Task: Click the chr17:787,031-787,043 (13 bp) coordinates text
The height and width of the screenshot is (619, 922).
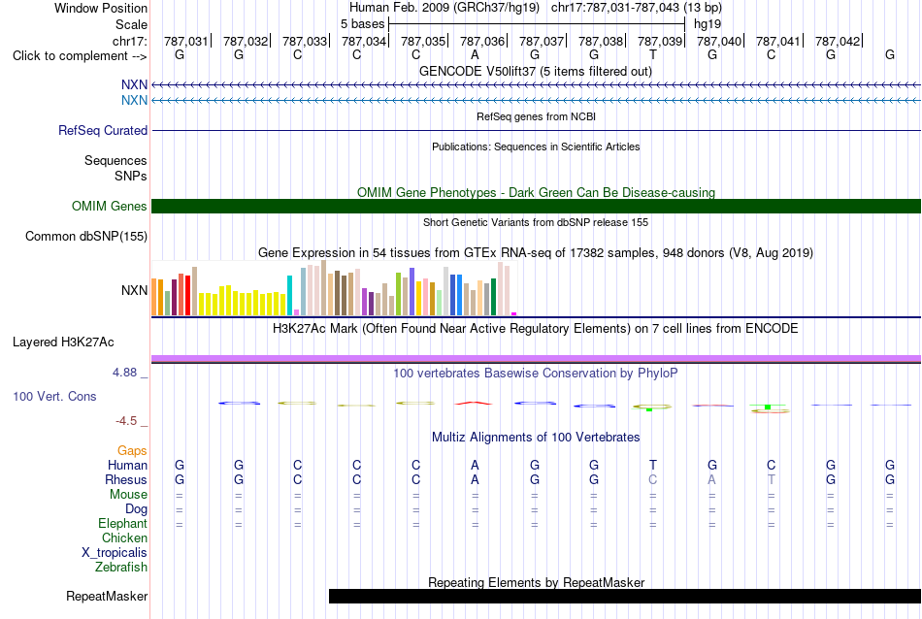Action: pyautogui.click(x=637, y=8)
